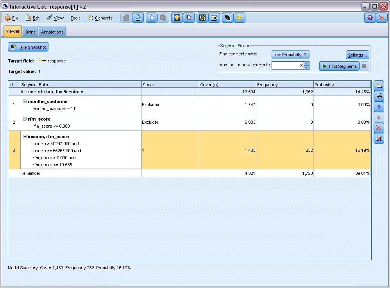Open the Generate menu

pos(100,18)
